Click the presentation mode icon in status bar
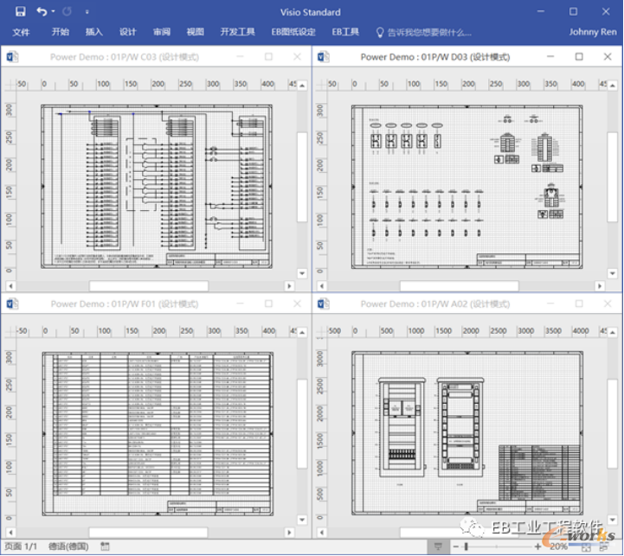 click(438, 546)
